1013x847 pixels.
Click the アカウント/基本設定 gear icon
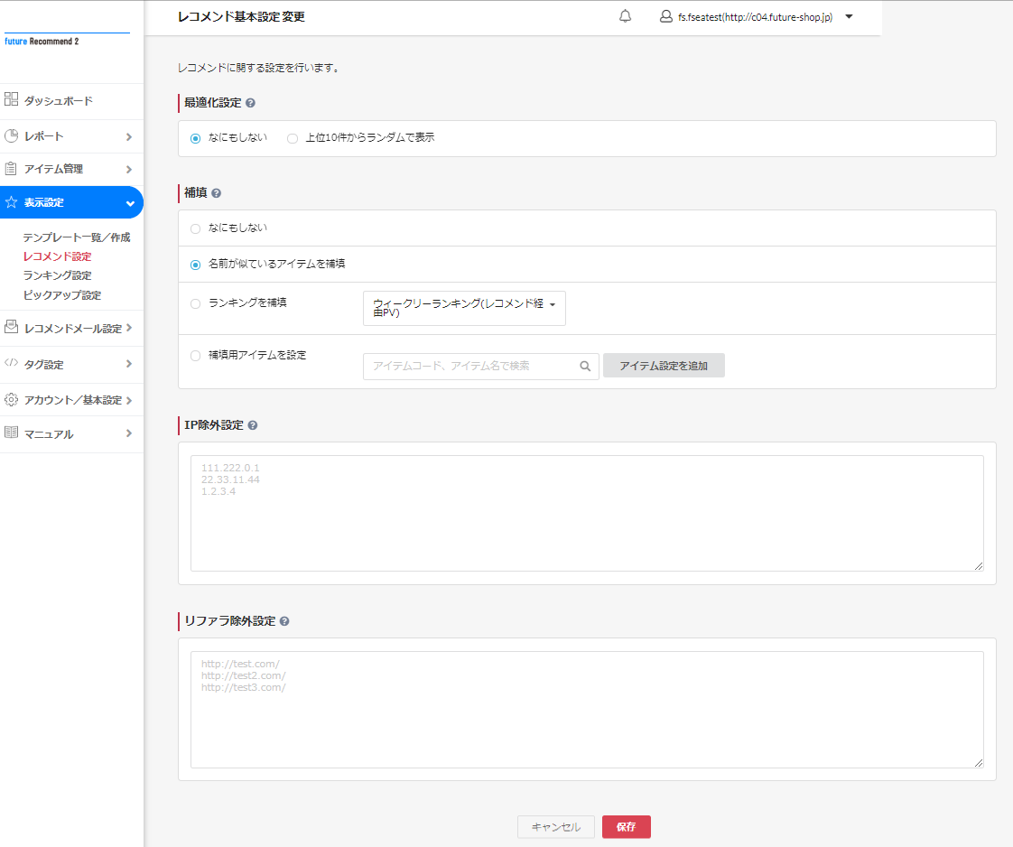[x=11, y=399]
